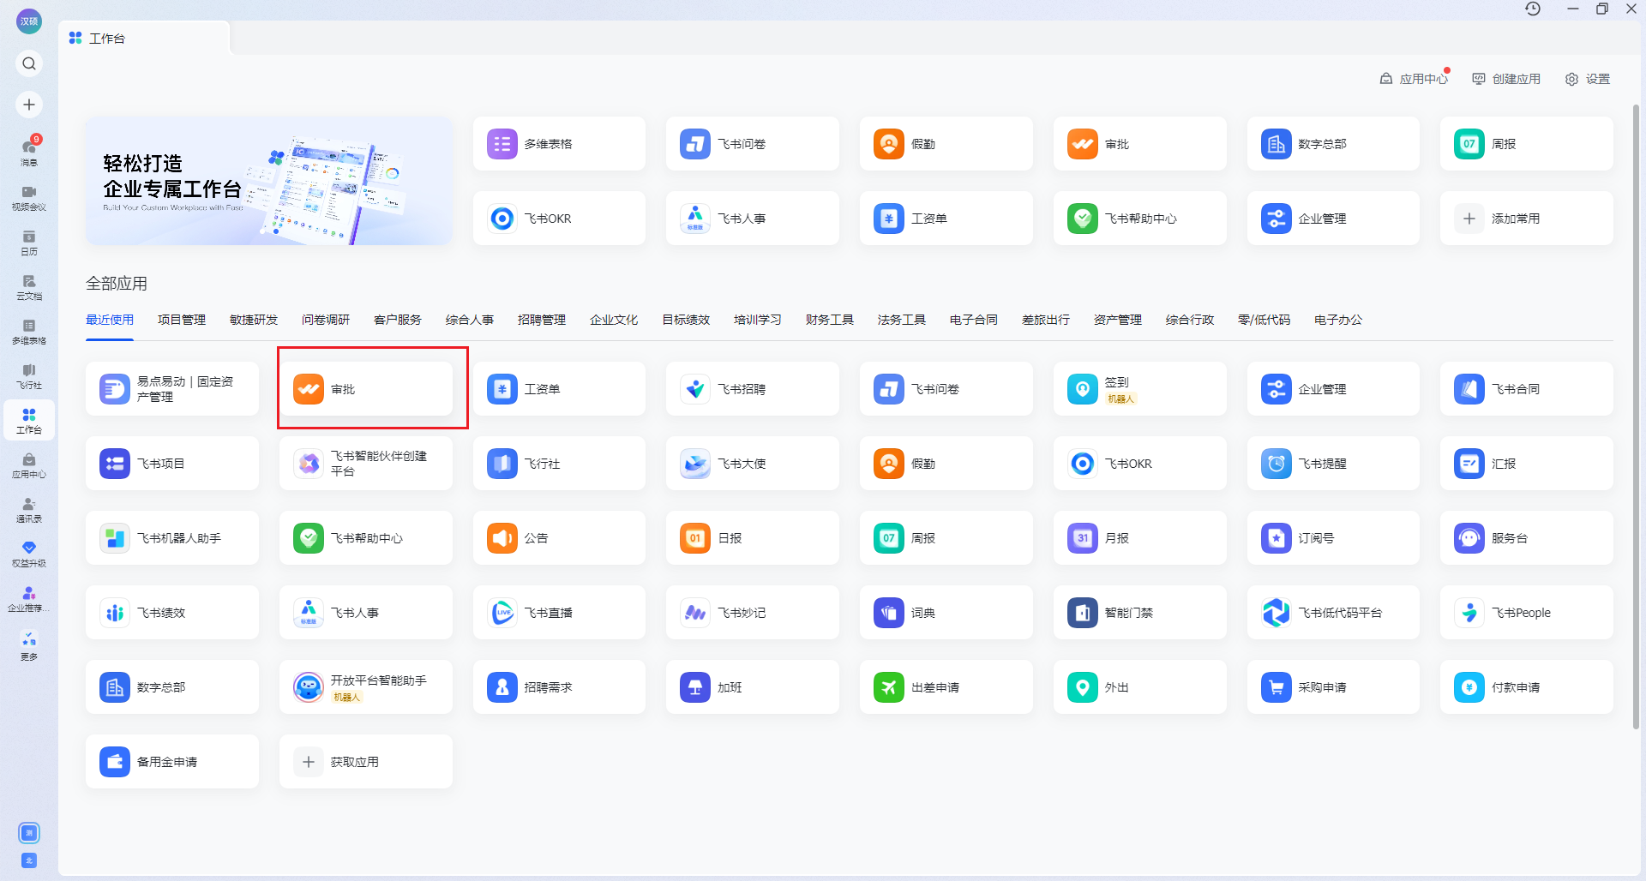Open 云文档 in the sidebar
This screenshot has width=1646, height=881.
pyautogui.click(x=29, y=287)
